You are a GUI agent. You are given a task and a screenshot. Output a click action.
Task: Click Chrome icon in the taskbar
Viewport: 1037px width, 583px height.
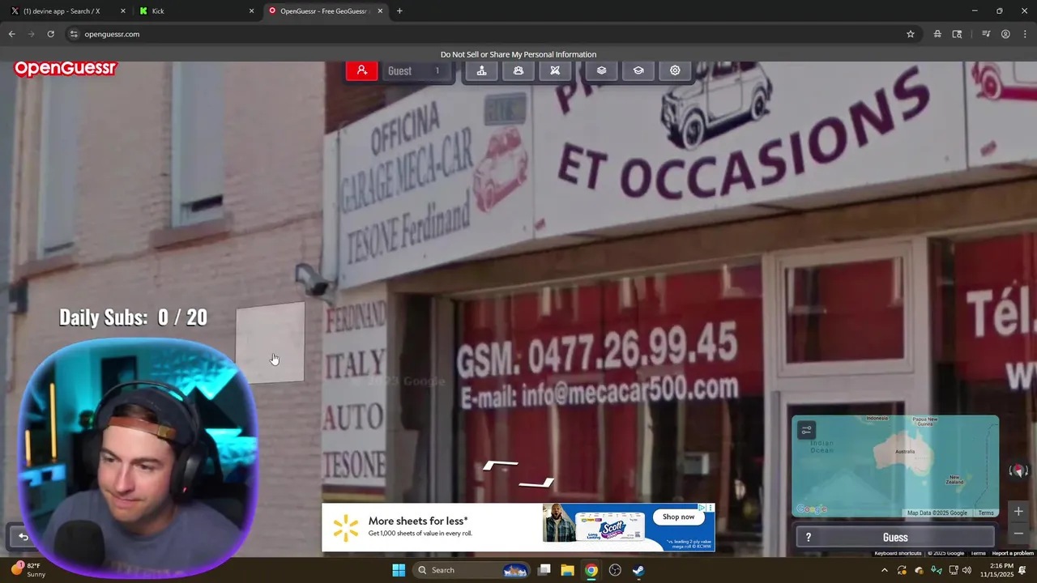[591, 570]
